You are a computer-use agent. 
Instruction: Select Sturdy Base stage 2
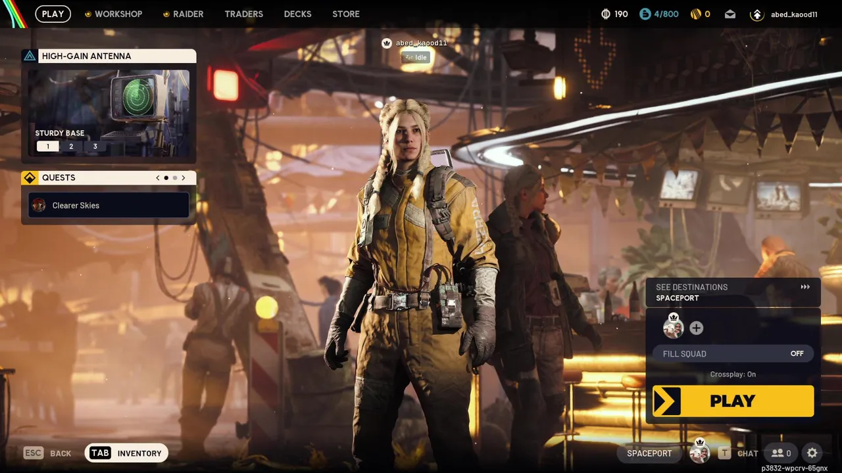click(x=71, y=146)
